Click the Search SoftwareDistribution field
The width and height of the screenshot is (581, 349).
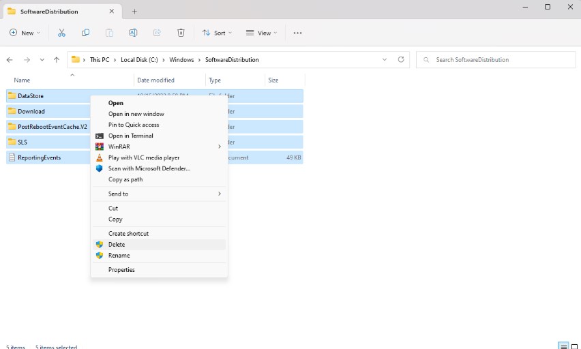(496, 60)
